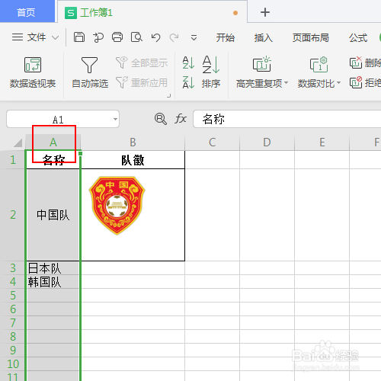Select row 3 header
381x381 pixels.
[13, 268]
